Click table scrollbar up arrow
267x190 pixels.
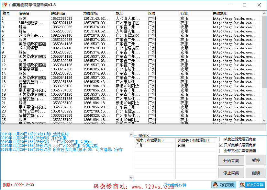264,13
